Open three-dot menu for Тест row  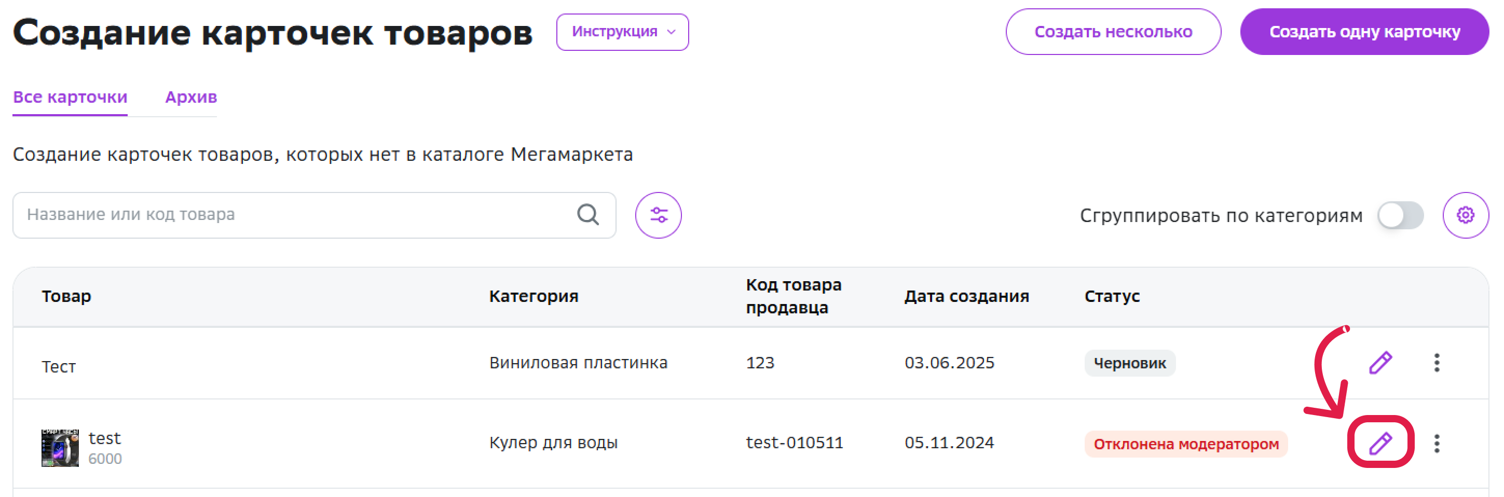pos(1437,363)
